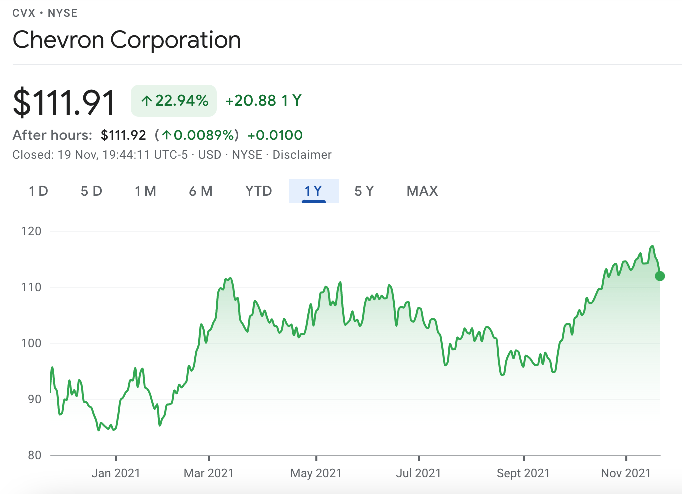Click the green up arrow inside the 22.94% badge
Viewport: 682px width, 494px height.
(x=146, y=101)
